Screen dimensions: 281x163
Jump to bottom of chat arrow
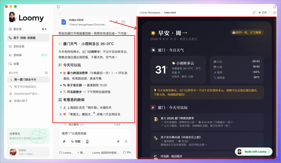point(94,113)
